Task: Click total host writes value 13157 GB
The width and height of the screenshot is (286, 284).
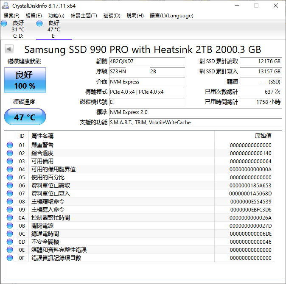Action: point(261,72)
